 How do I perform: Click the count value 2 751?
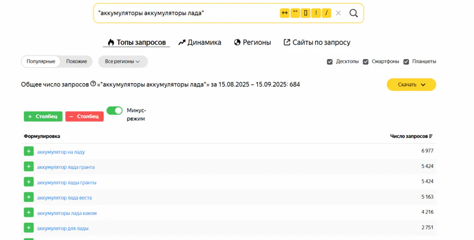pos(427,228)
